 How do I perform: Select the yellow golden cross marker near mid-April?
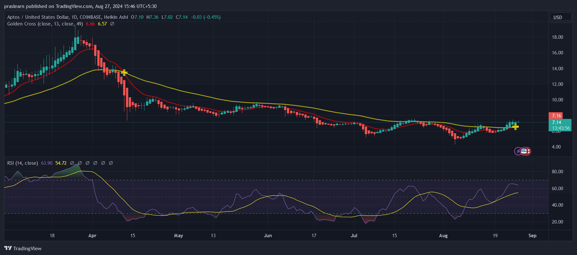click(124, 73)
